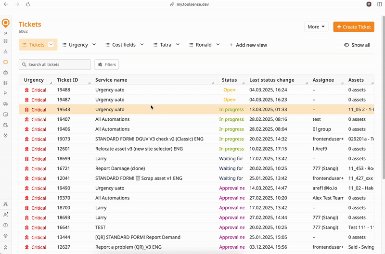Open the flag icon in sidebar
Screen dimensions: 385x254
6,93
